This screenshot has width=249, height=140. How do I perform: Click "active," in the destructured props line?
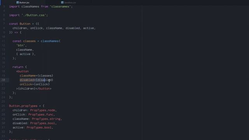coord(89,28)
